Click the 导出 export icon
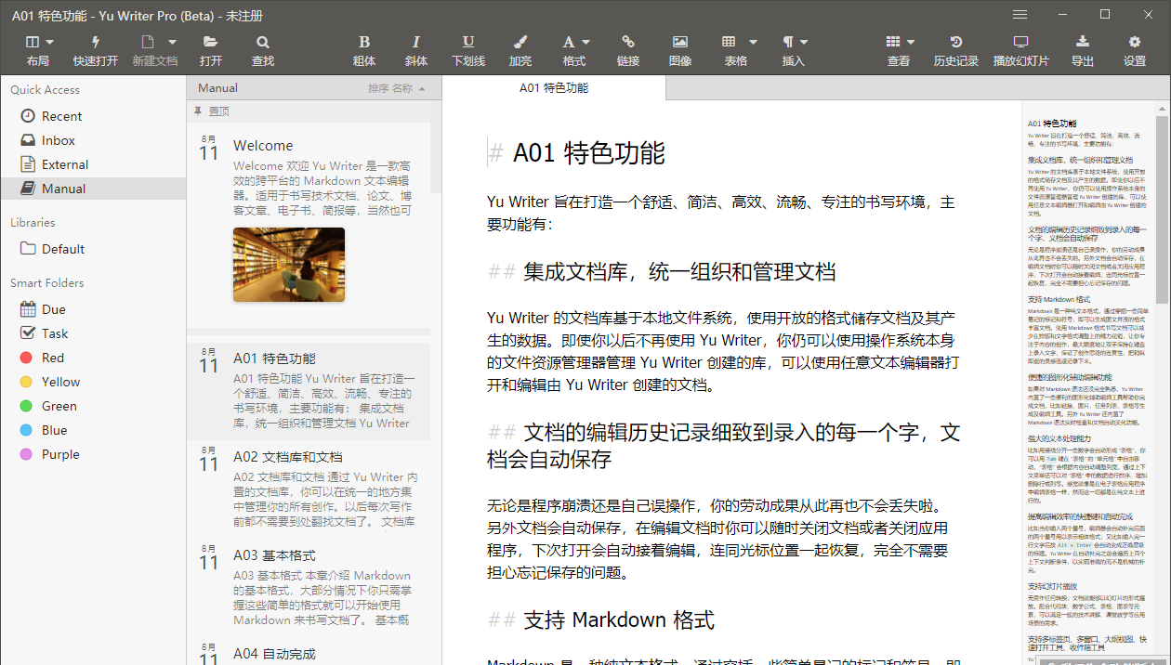The width and height of the screenshot is (1171, 665). [x=1083, y=42]
